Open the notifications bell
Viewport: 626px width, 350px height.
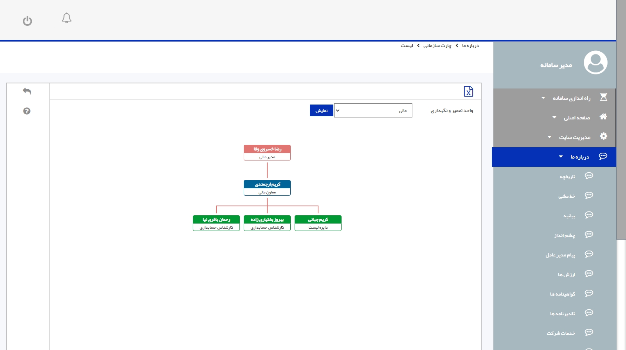[x=67, y=18]
